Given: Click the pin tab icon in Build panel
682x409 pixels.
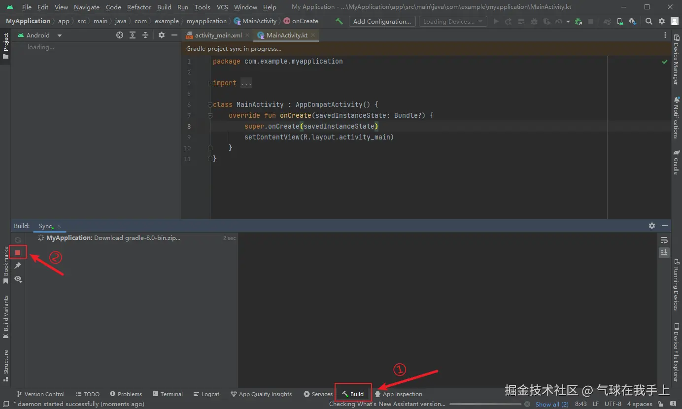Looking at the screenshot, I should point(18,266).
